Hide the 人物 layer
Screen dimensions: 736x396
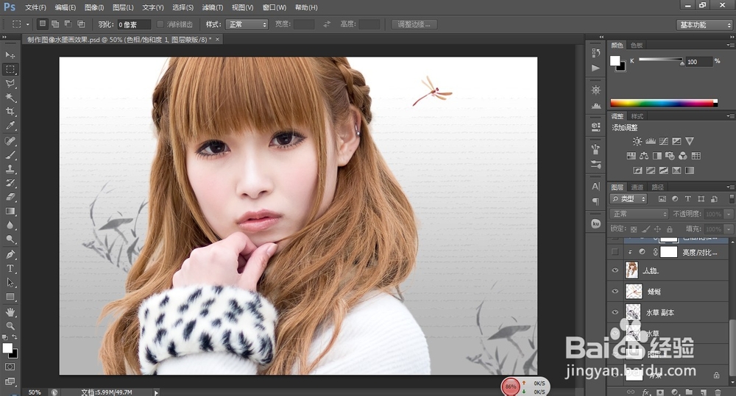[615, 270]
